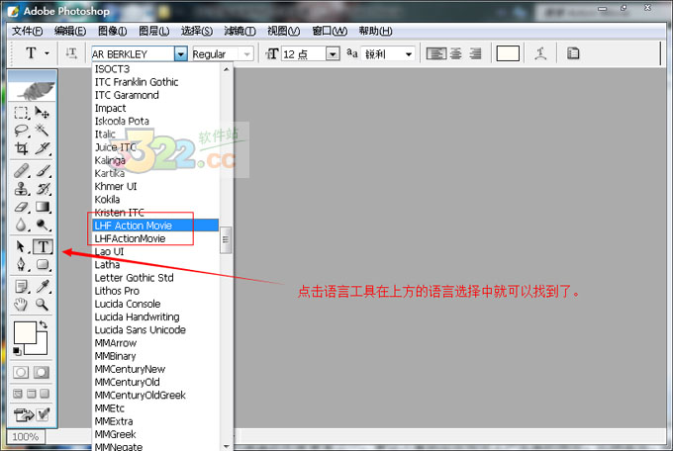Select the Healing Brush tool
Image resolution: width=673 pixels, height=451 pixels.
(21, 171)
